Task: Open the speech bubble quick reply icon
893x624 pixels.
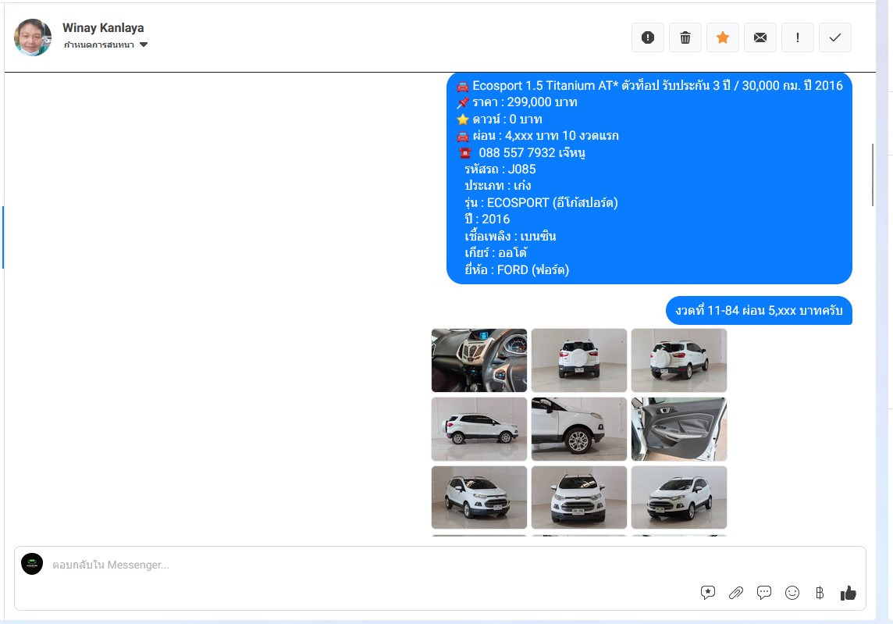Action: coord(763,593)
